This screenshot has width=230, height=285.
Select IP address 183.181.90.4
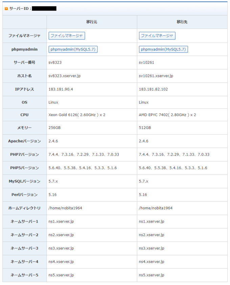click(x=61, y=89)
